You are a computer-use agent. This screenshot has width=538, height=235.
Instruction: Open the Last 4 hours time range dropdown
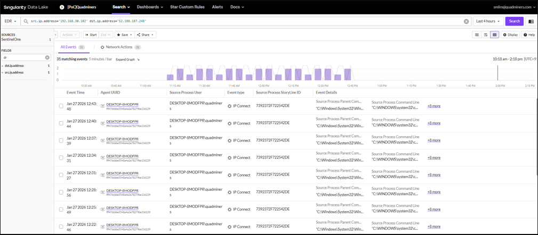click(x=488, y=21)
